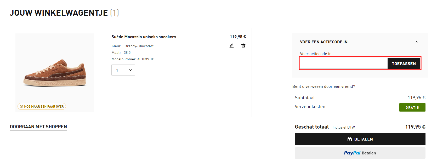This screenshot has width=437, height=168.
Task: Click the Geschat totaal amount
Action: pyautogui.click(x=415, y=127)
